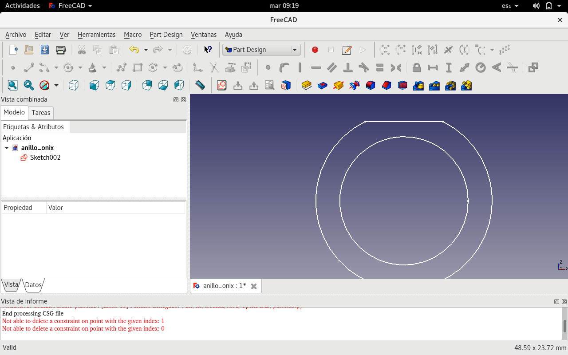Undock the Vista combinada panel
The height and width of the screenshot is (355, 568).
[x=176, y=100]
